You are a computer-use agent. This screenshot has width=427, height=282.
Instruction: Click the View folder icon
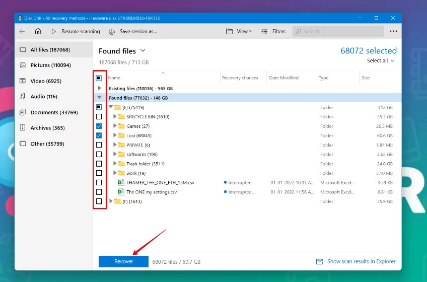(229, 32)
